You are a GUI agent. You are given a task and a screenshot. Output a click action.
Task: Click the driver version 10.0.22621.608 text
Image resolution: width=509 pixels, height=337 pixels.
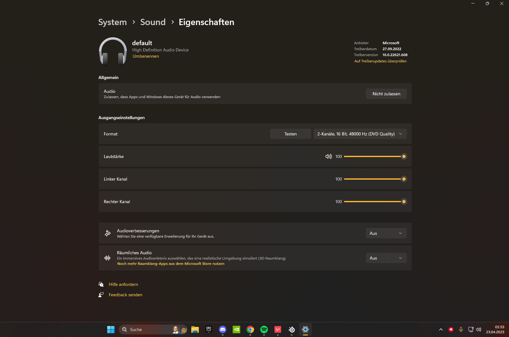[395, 55]
